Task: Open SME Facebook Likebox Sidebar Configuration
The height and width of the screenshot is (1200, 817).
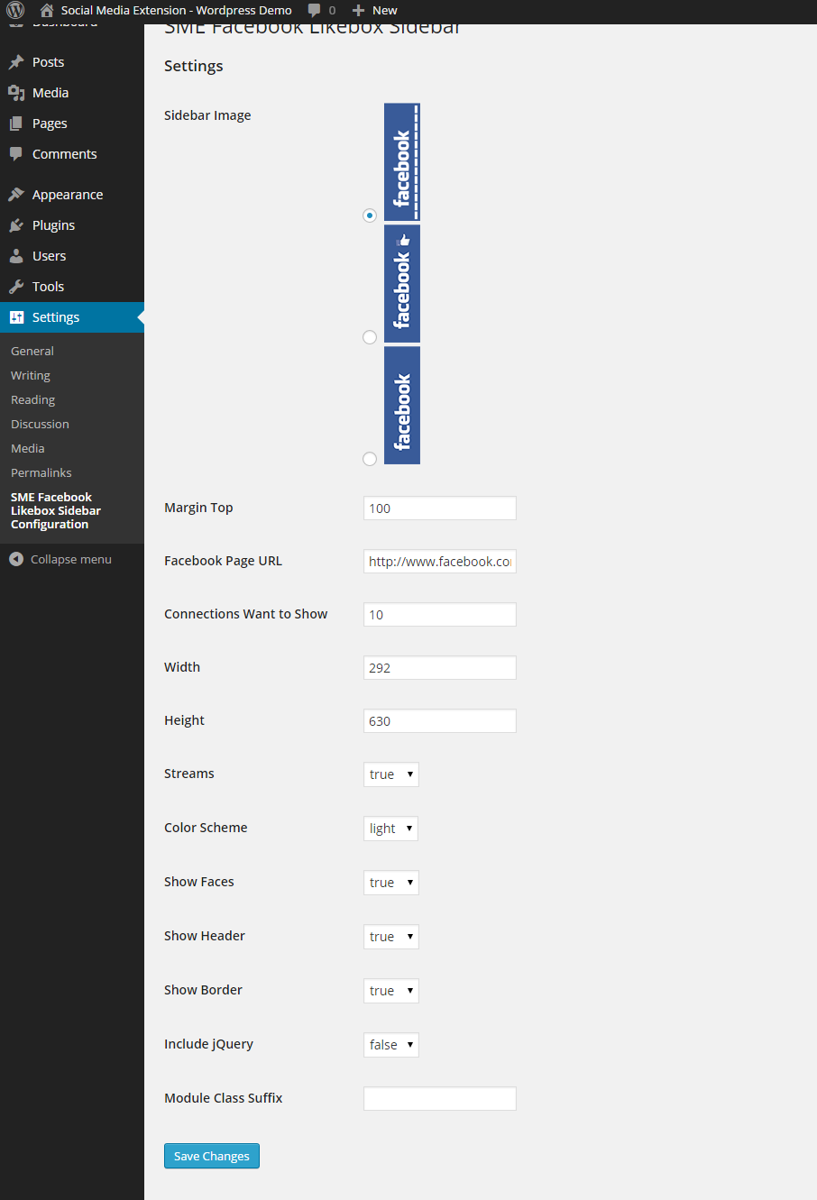Action: click(56, 511)
